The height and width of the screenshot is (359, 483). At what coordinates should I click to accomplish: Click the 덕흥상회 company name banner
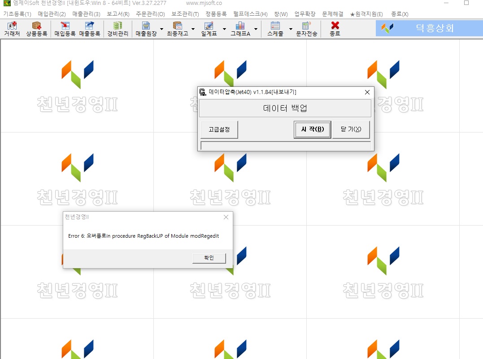tap(429, 28)
